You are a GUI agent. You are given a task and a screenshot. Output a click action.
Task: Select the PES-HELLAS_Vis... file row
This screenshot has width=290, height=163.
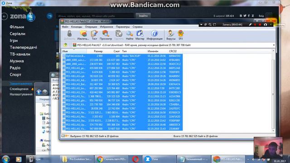[x=122, y=129]
